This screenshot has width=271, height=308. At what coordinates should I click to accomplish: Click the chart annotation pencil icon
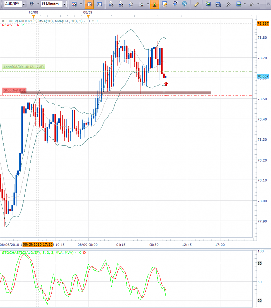click(165, 4)
